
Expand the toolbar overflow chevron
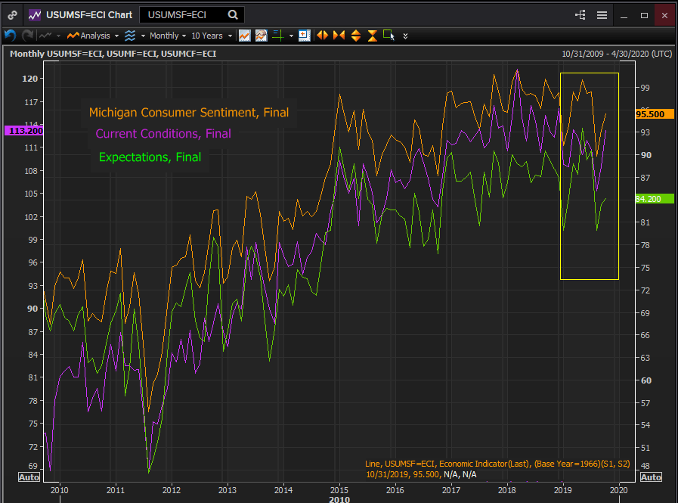click(x=406, y=36)
